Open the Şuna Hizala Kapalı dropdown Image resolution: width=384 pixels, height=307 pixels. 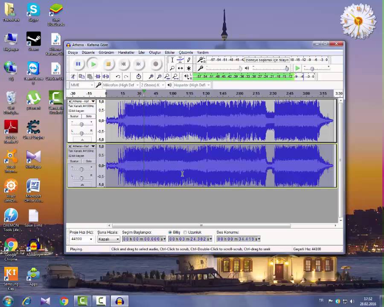tap(108, 239)
